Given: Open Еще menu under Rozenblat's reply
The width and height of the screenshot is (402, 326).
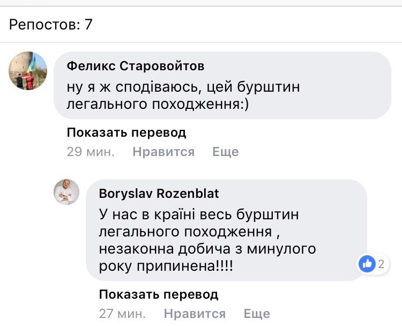Looking at the screenshot, I should click(x=257, y=313).
